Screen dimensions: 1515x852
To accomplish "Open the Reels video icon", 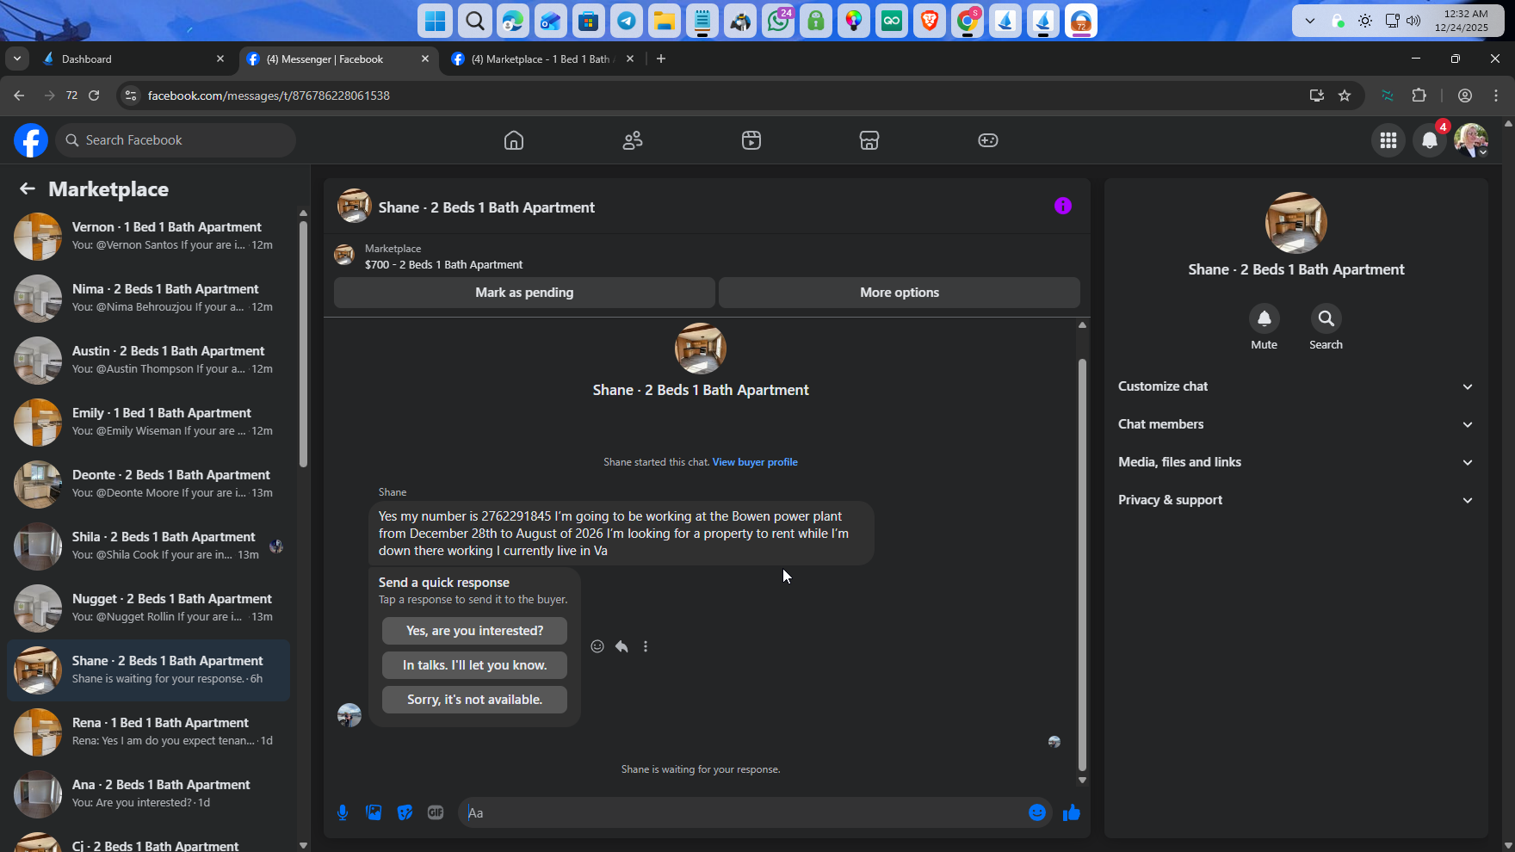I will 751,140.
